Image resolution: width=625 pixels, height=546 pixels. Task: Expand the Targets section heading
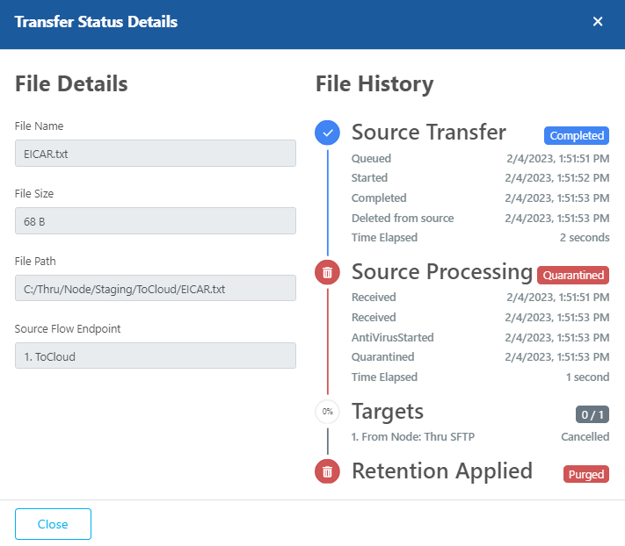coord(388,411)
